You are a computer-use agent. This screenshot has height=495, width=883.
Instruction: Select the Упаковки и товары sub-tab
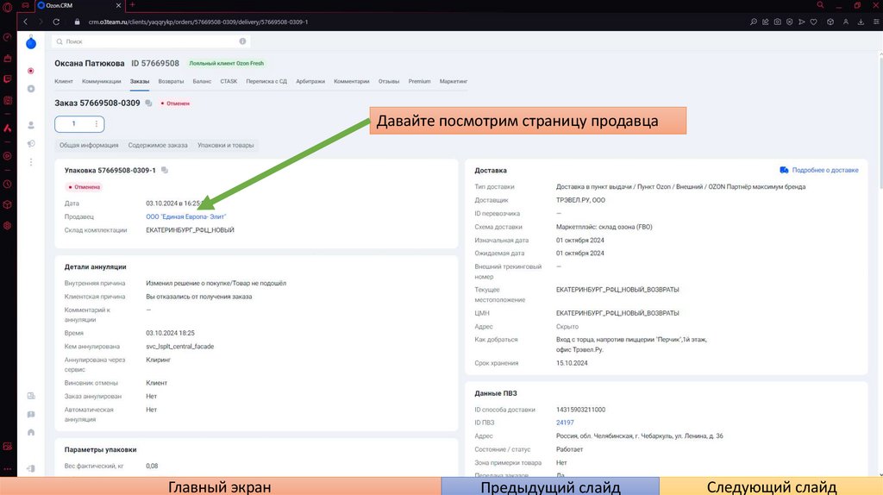pos(225,145)
